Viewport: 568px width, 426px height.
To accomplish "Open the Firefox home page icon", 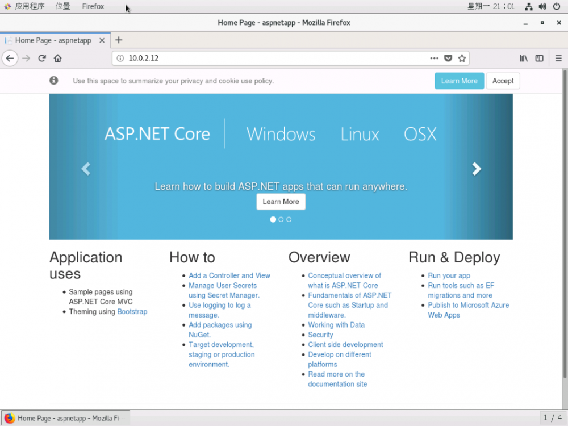I will pyautogui.click(x=57, y=59).
